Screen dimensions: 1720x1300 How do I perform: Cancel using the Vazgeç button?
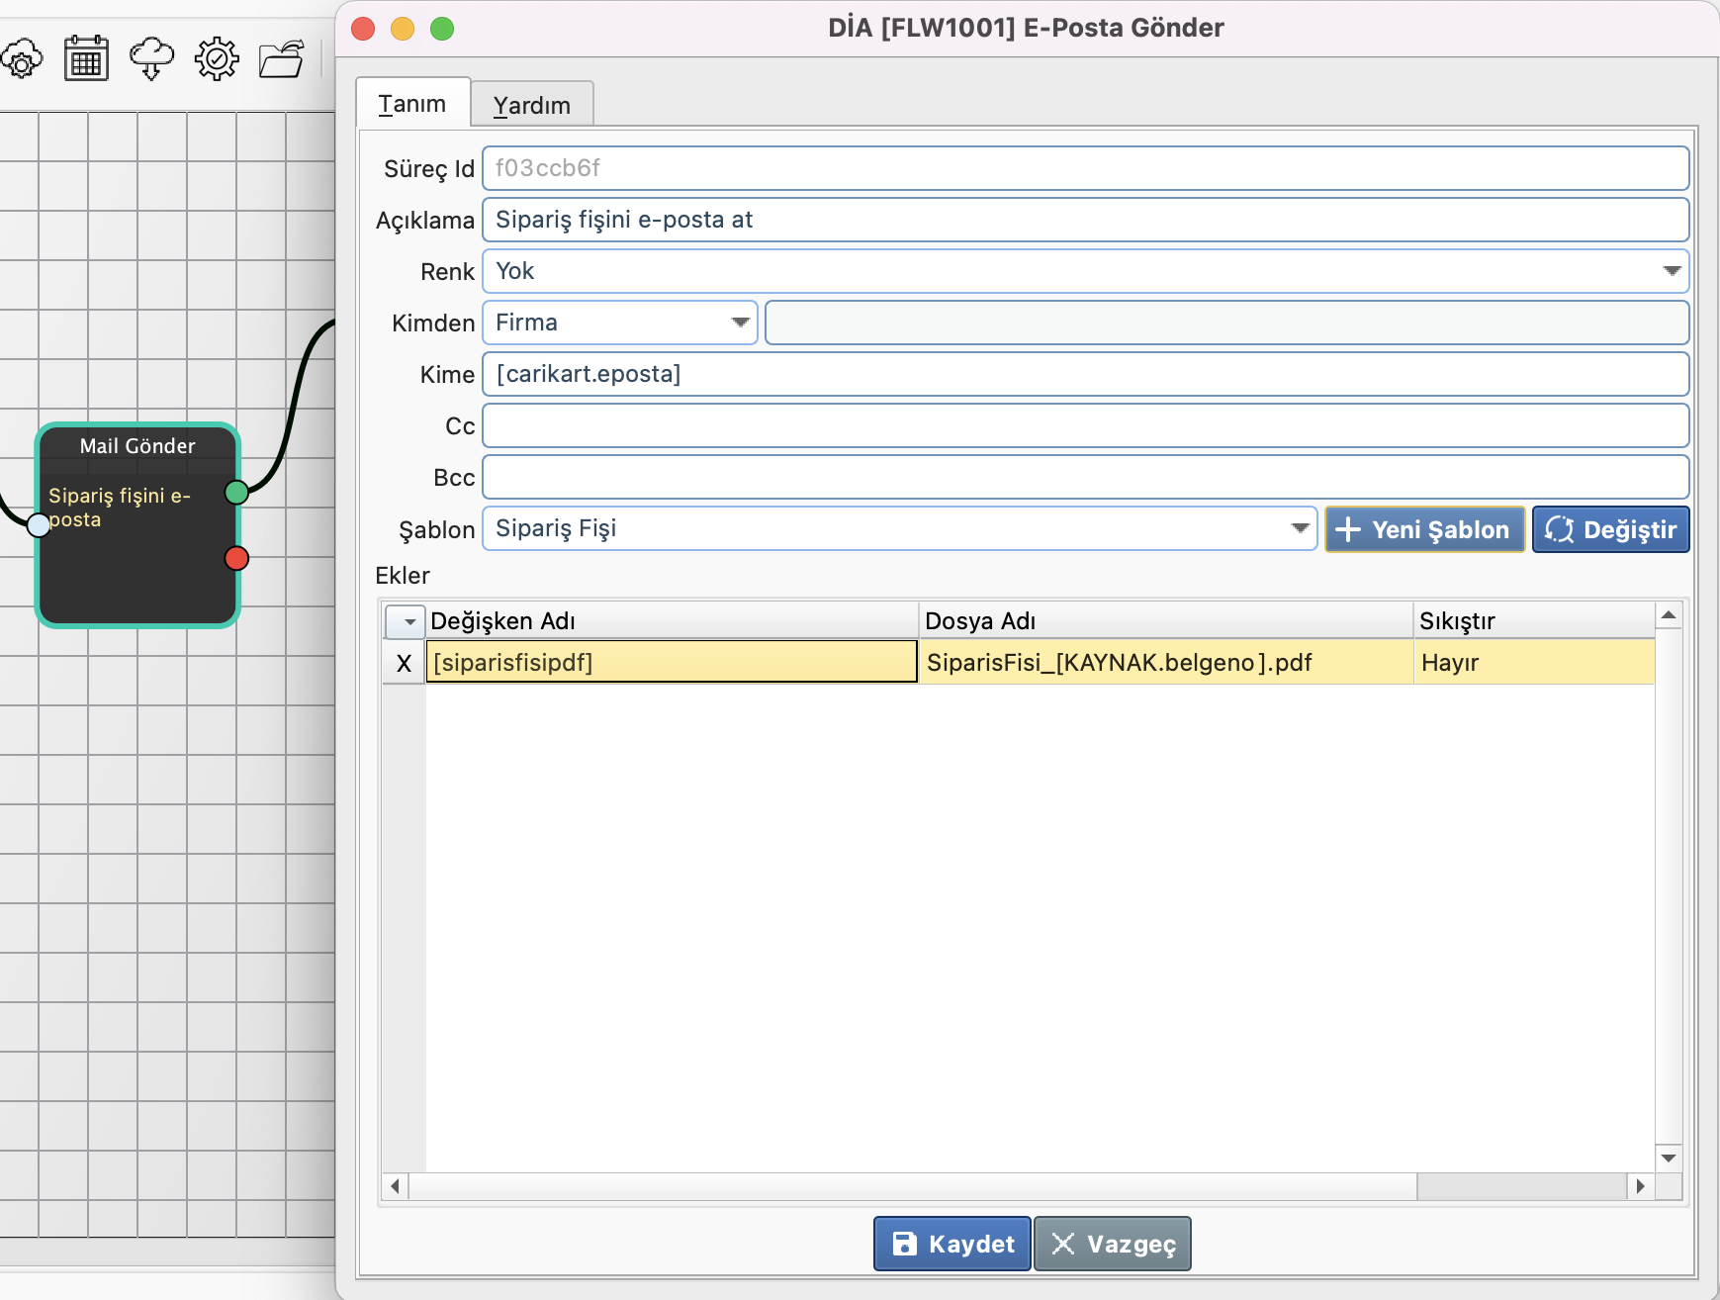[x=1112, y=1244]
